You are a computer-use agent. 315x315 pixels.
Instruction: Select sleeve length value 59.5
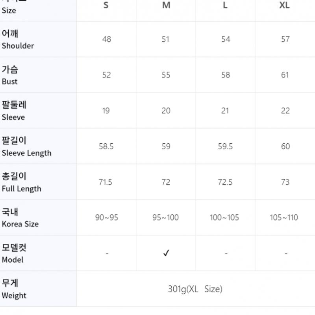(225, 146)
